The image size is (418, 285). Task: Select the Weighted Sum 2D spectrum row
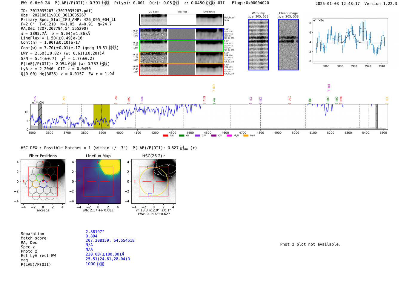(181, 20)
